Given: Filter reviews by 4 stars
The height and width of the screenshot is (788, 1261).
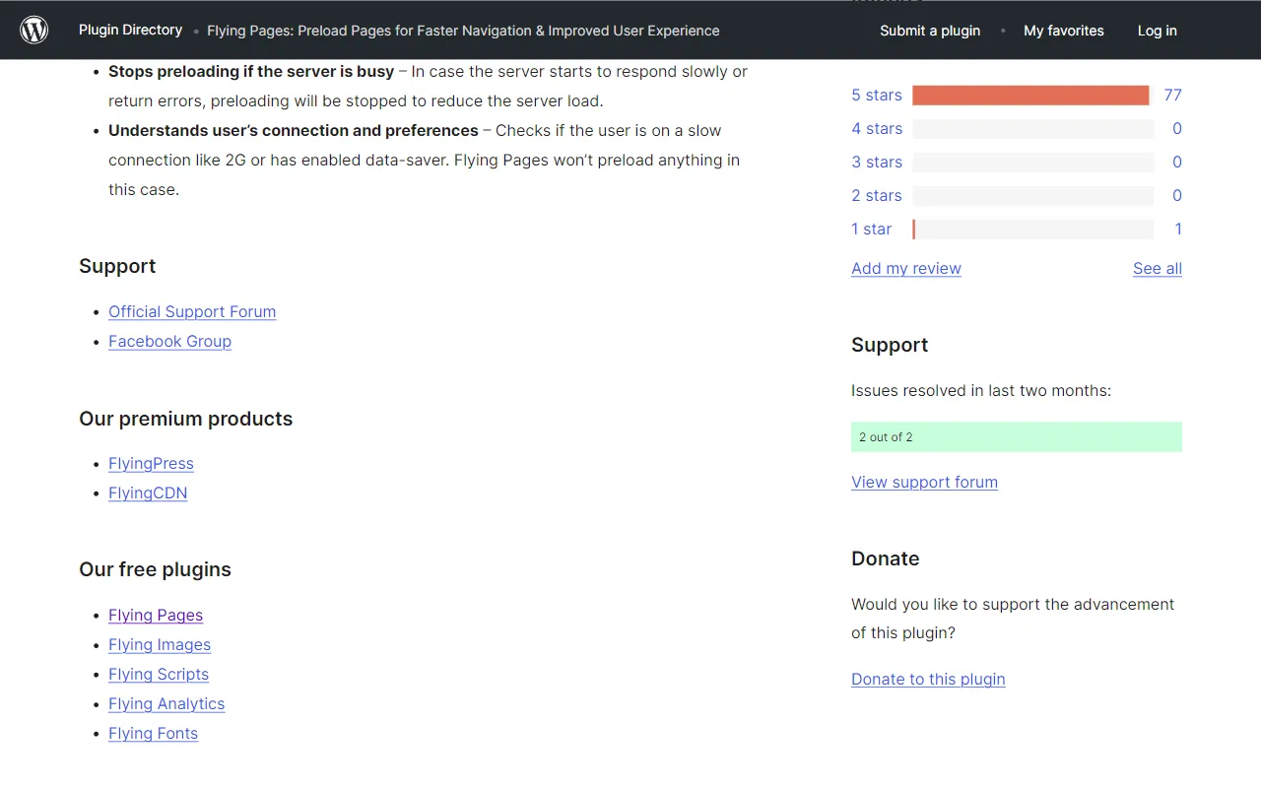Looking at the screenshot, I should click(877, 128).
